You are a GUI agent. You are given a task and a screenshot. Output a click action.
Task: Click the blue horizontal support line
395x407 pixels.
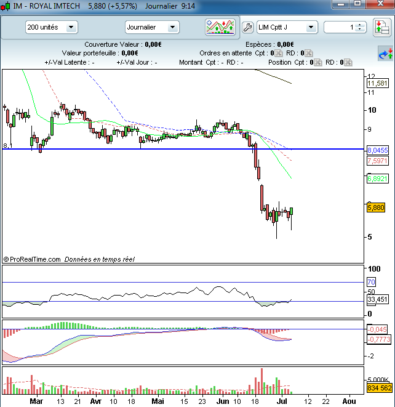coord(183,149)
